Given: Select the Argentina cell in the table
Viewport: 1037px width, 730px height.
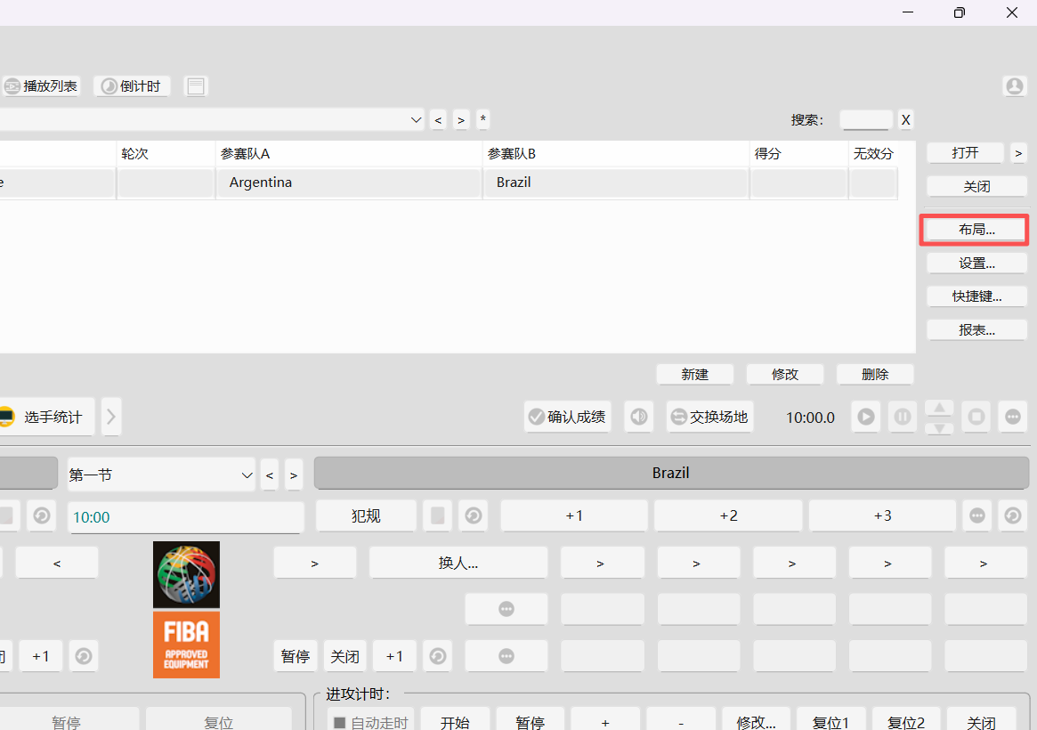Looking at the screenshot, I should click(349, 182).
